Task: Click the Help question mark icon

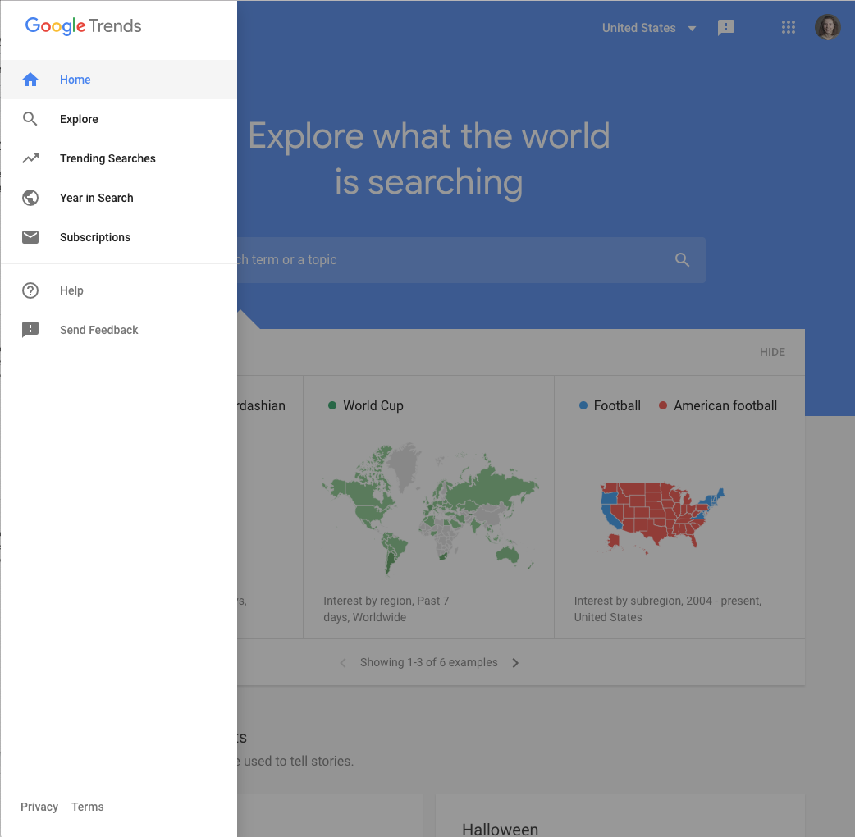Action: pos(30,290)
